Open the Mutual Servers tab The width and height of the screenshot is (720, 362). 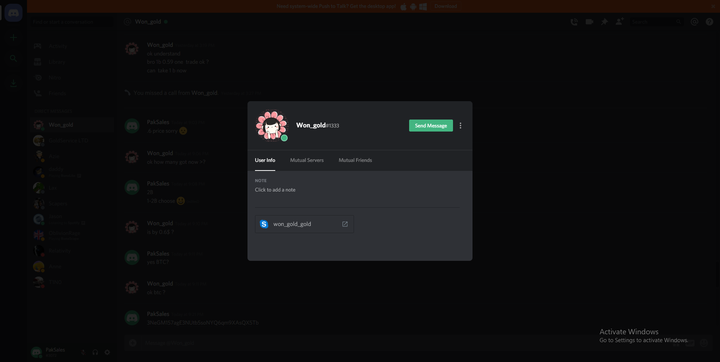[307, 160]
